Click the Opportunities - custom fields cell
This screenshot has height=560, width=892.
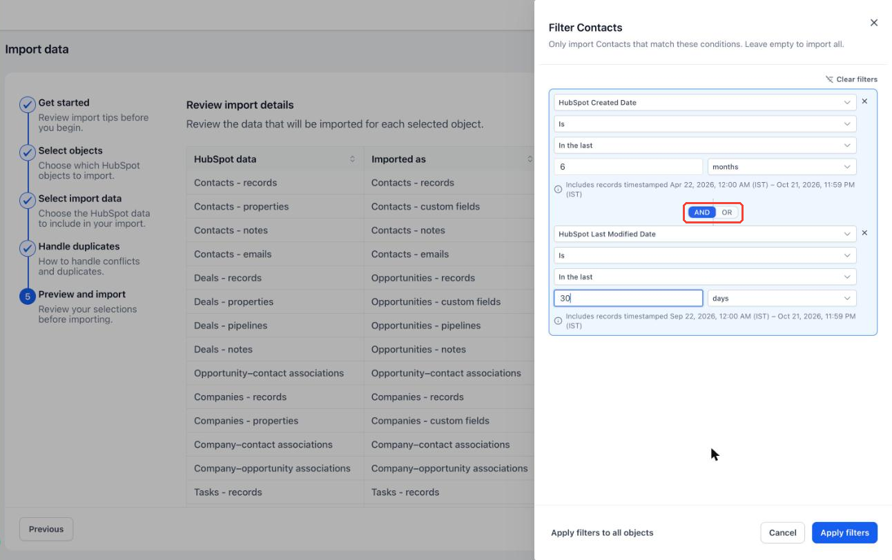click(449, 301)
